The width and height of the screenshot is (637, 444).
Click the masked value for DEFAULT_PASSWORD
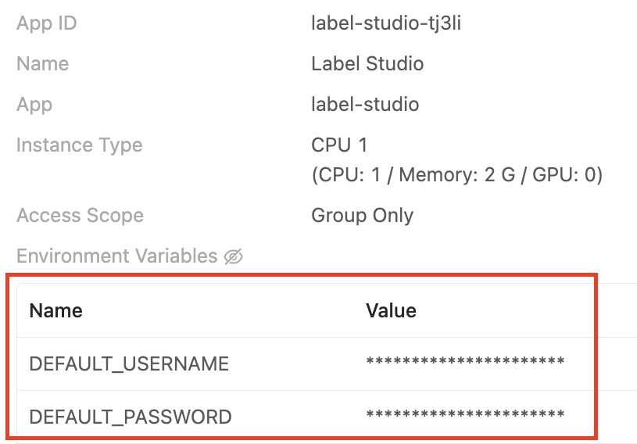tap(465, 414)
